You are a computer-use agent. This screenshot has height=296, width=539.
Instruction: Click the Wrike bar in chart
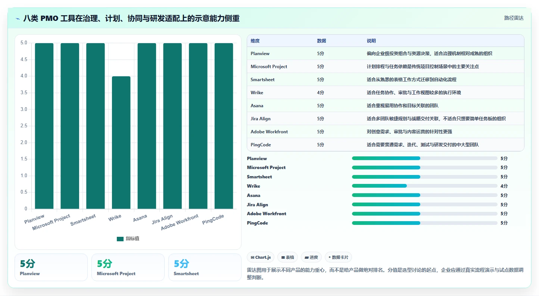point(121,143)
